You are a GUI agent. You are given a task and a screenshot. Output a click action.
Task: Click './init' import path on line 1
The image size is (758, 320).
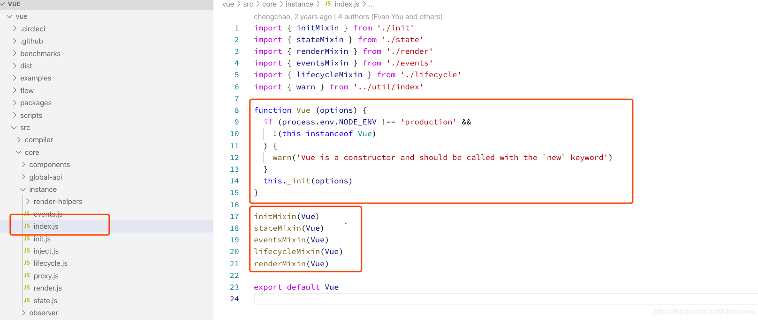point(395,28)
